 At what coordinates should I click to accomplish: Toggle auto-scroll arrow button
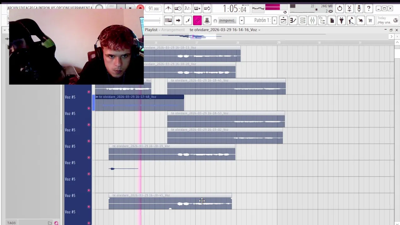(x=178, y=21)
